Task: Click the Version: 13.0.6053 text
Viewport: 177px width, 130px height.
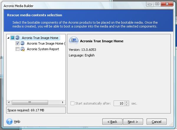Action: click(x=82, y=50)
